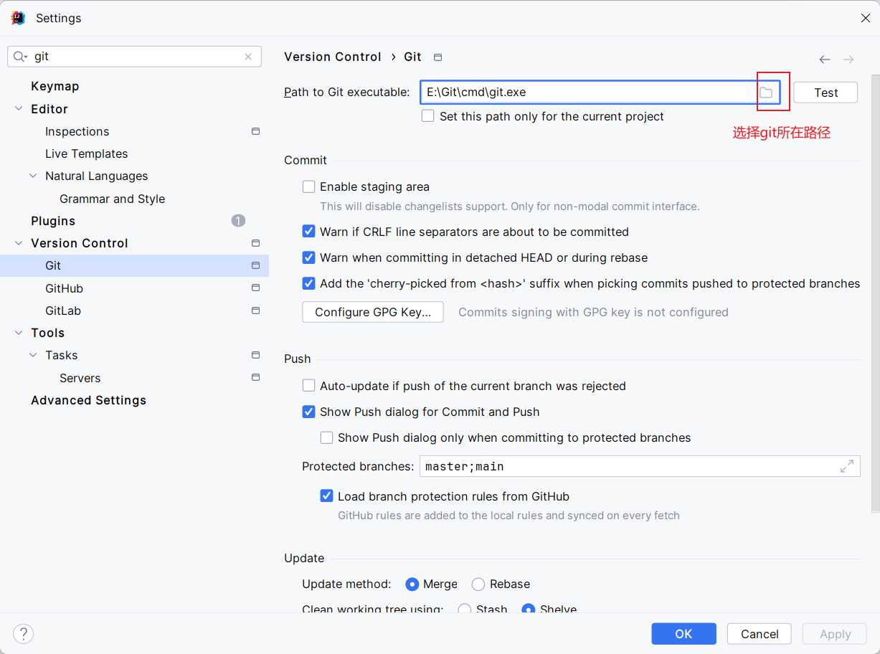Screen dimensions: 880x654
Task: Select the Rebase update method
Action: pos(478,584)
